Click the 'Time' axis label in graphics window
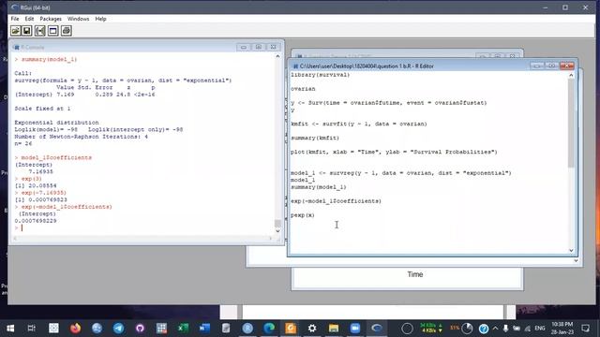Image resolution: width=600 pixels, height=337 pixels. (415, 274)
